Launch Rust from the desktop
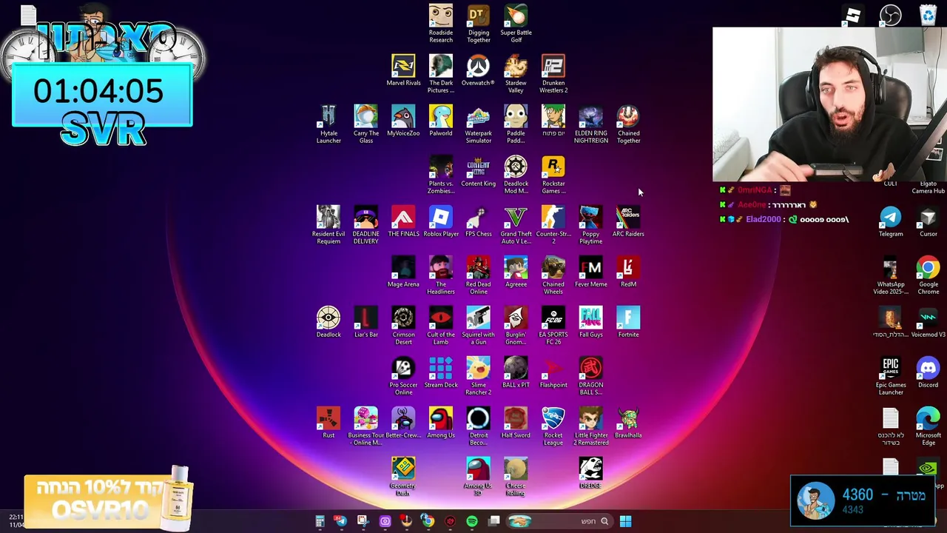 [328, 423]
